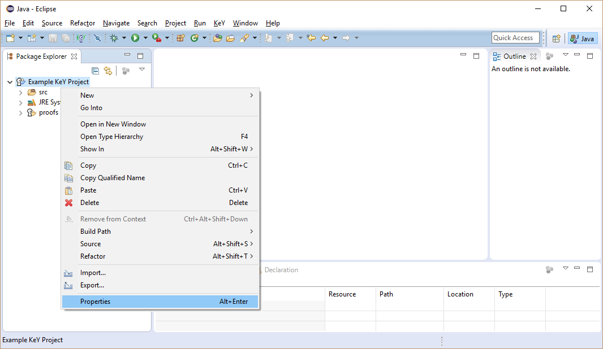
Task: Choose Copy Qualified Name in context menu
Action: 112,178
